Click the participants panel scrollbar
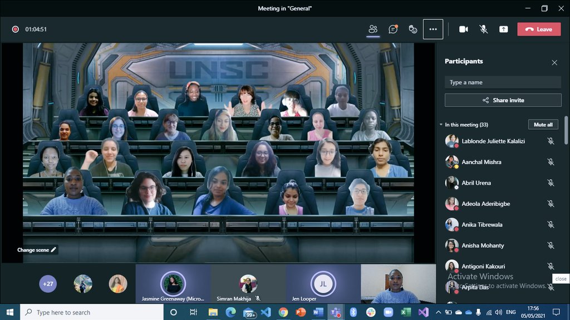570x320 pixels. point(566,130)
